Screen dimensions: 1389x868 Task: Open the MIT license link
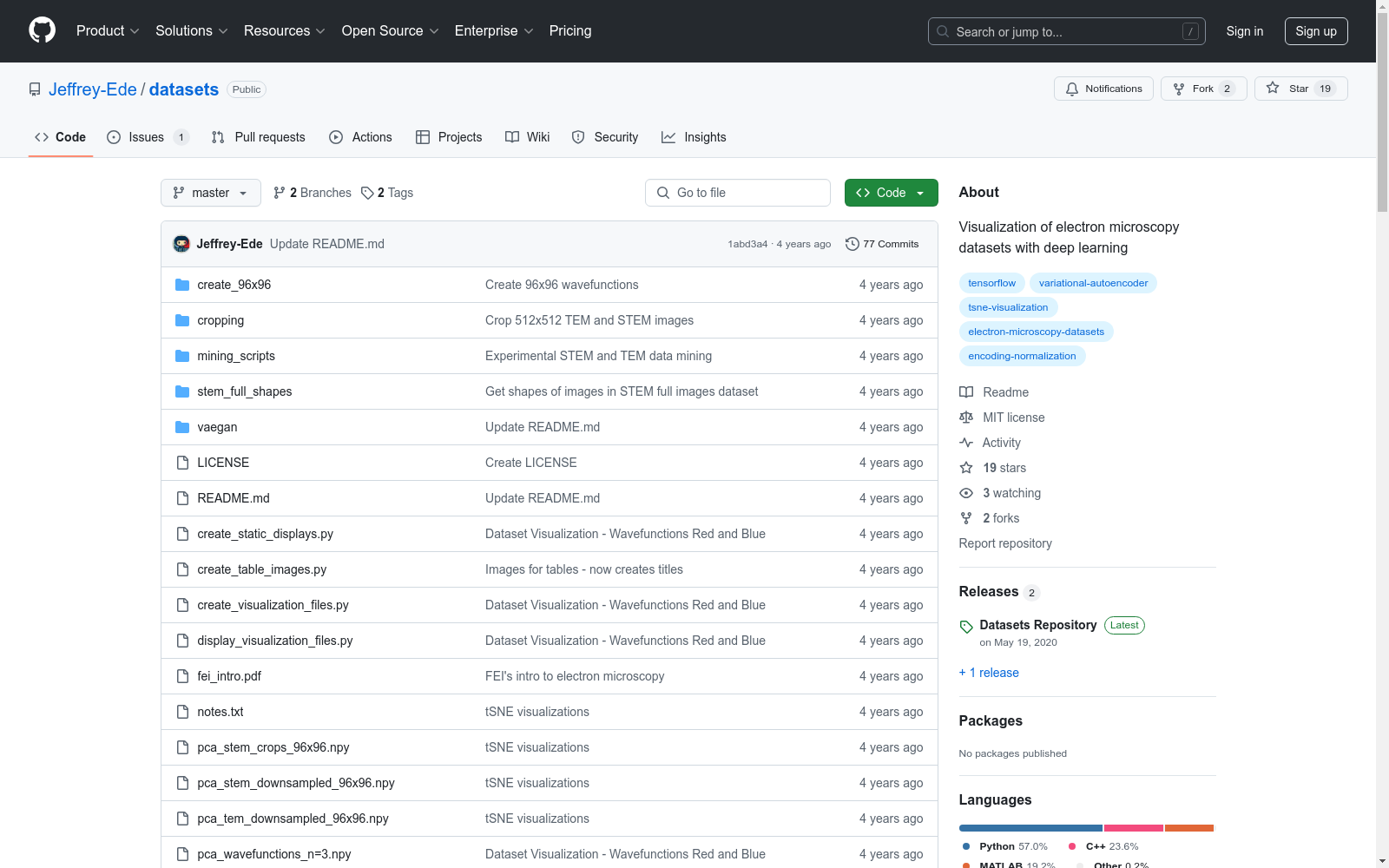[x=1013, y=418]
